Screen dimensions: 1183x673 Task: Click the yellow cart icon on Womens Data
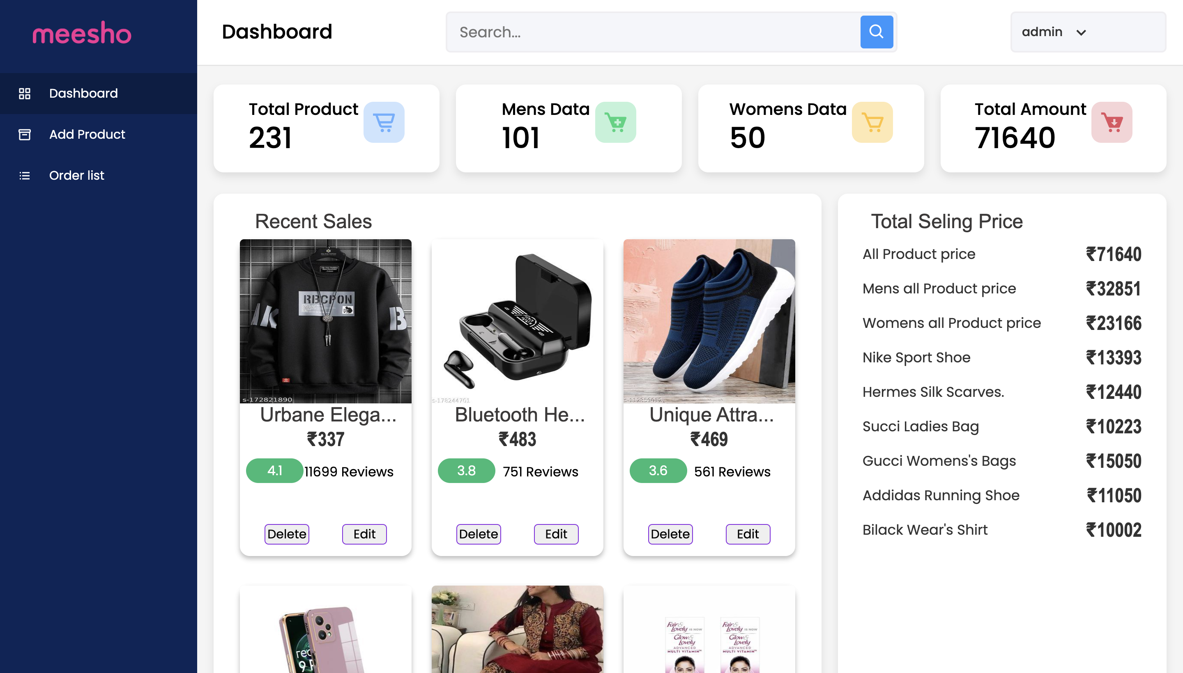[x=872, y=122]
